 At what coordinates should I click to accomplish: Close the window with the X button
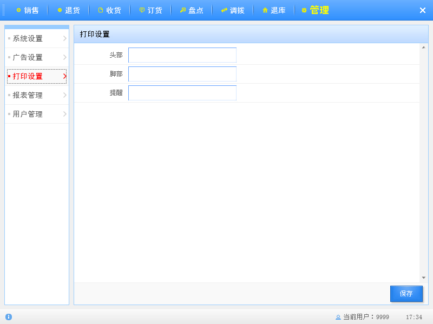423,10
